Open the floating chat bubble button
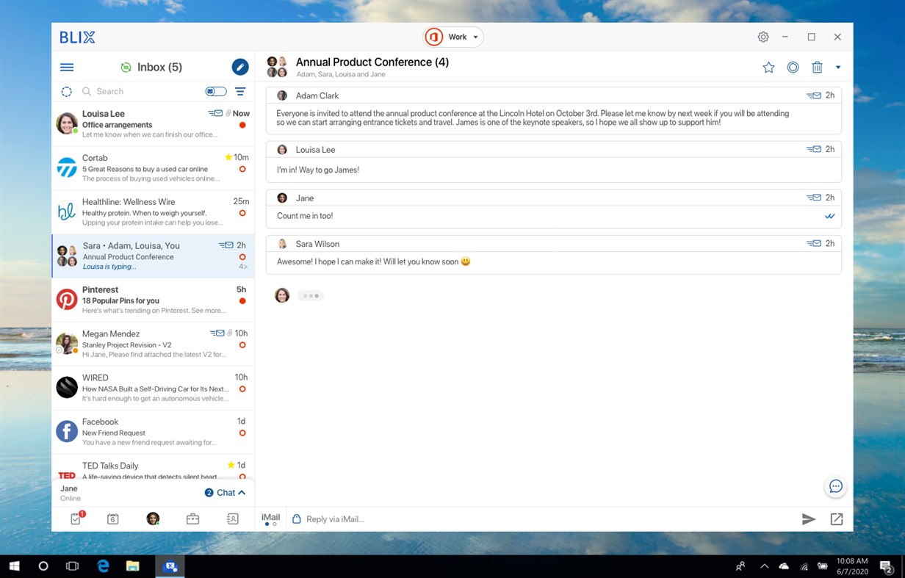 pyautogui.click(x=836, y=486)
